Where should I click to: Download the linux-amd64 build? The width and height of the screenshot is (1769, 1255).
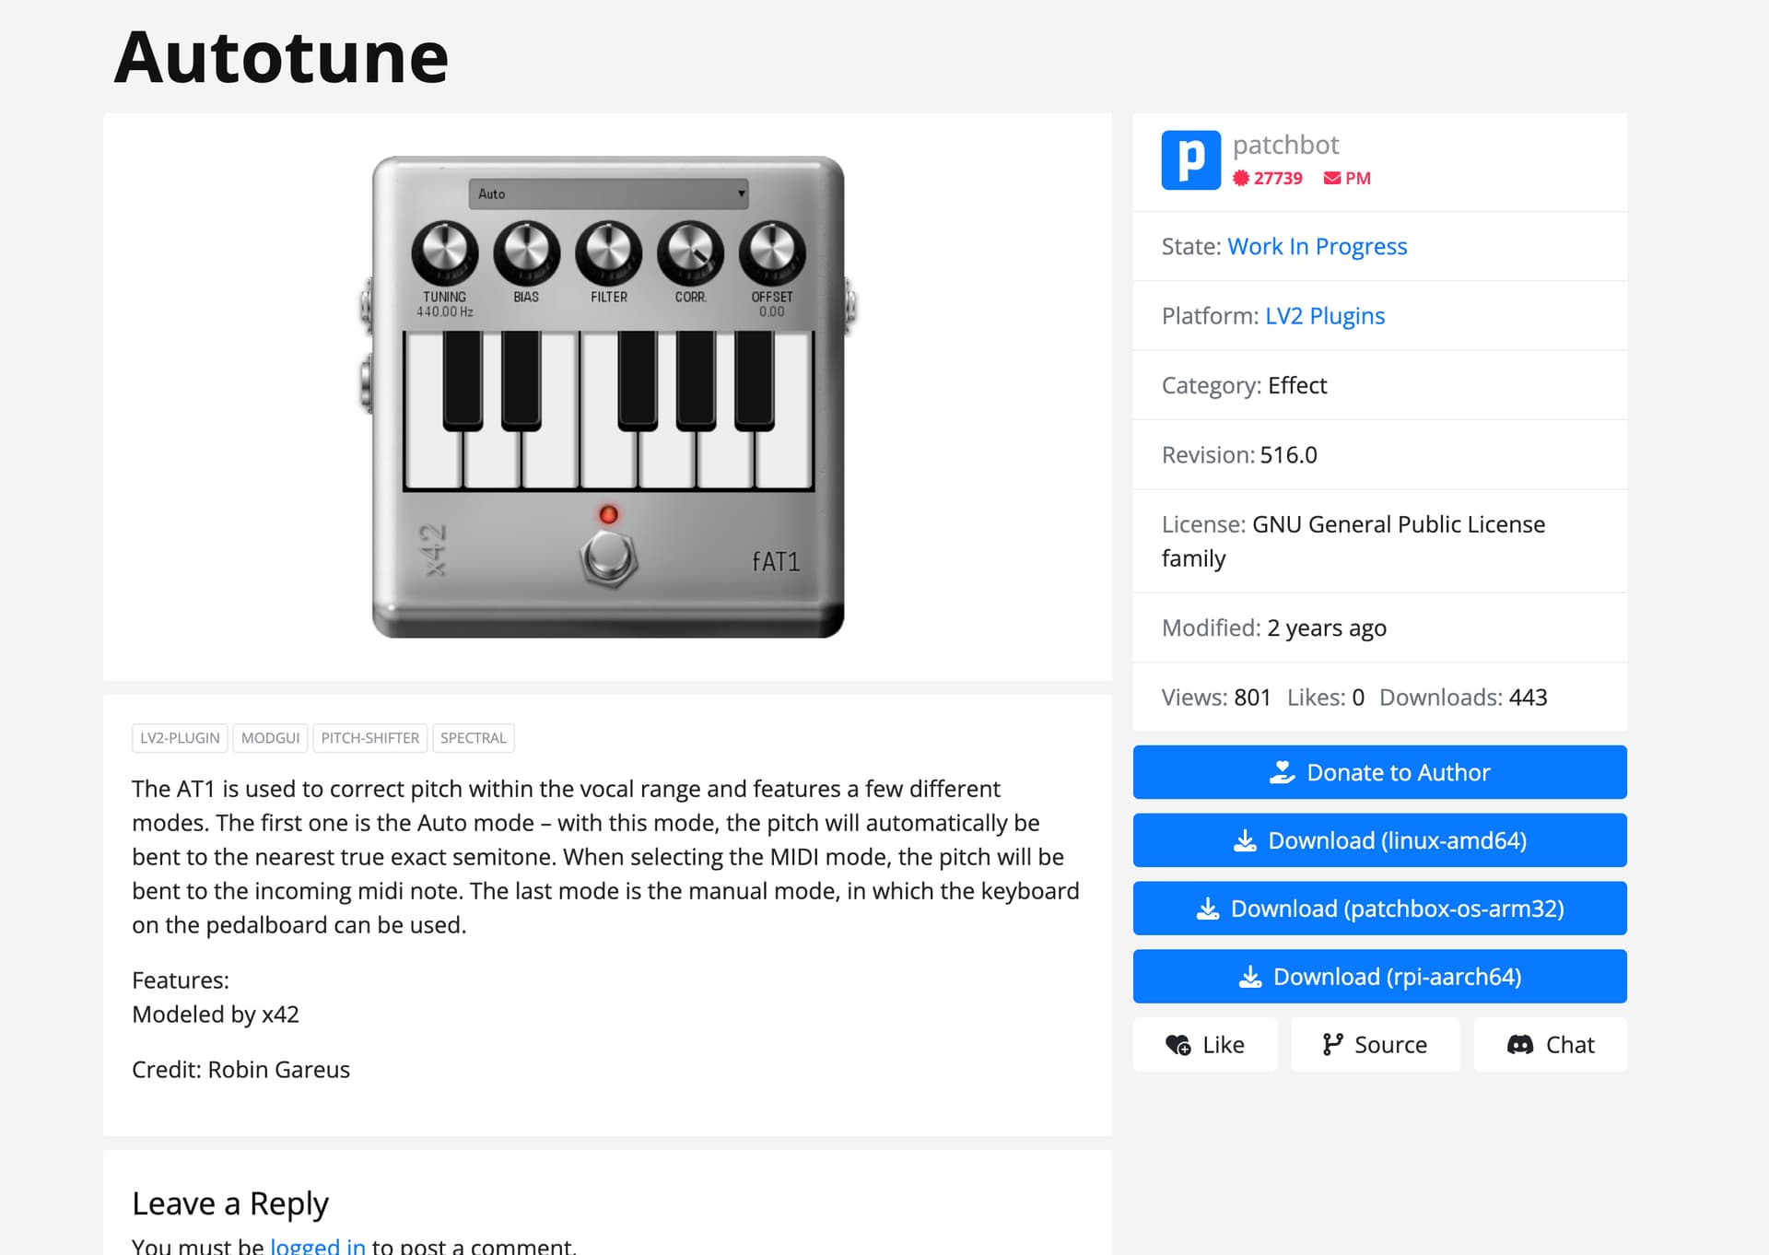click(1379, 840)
